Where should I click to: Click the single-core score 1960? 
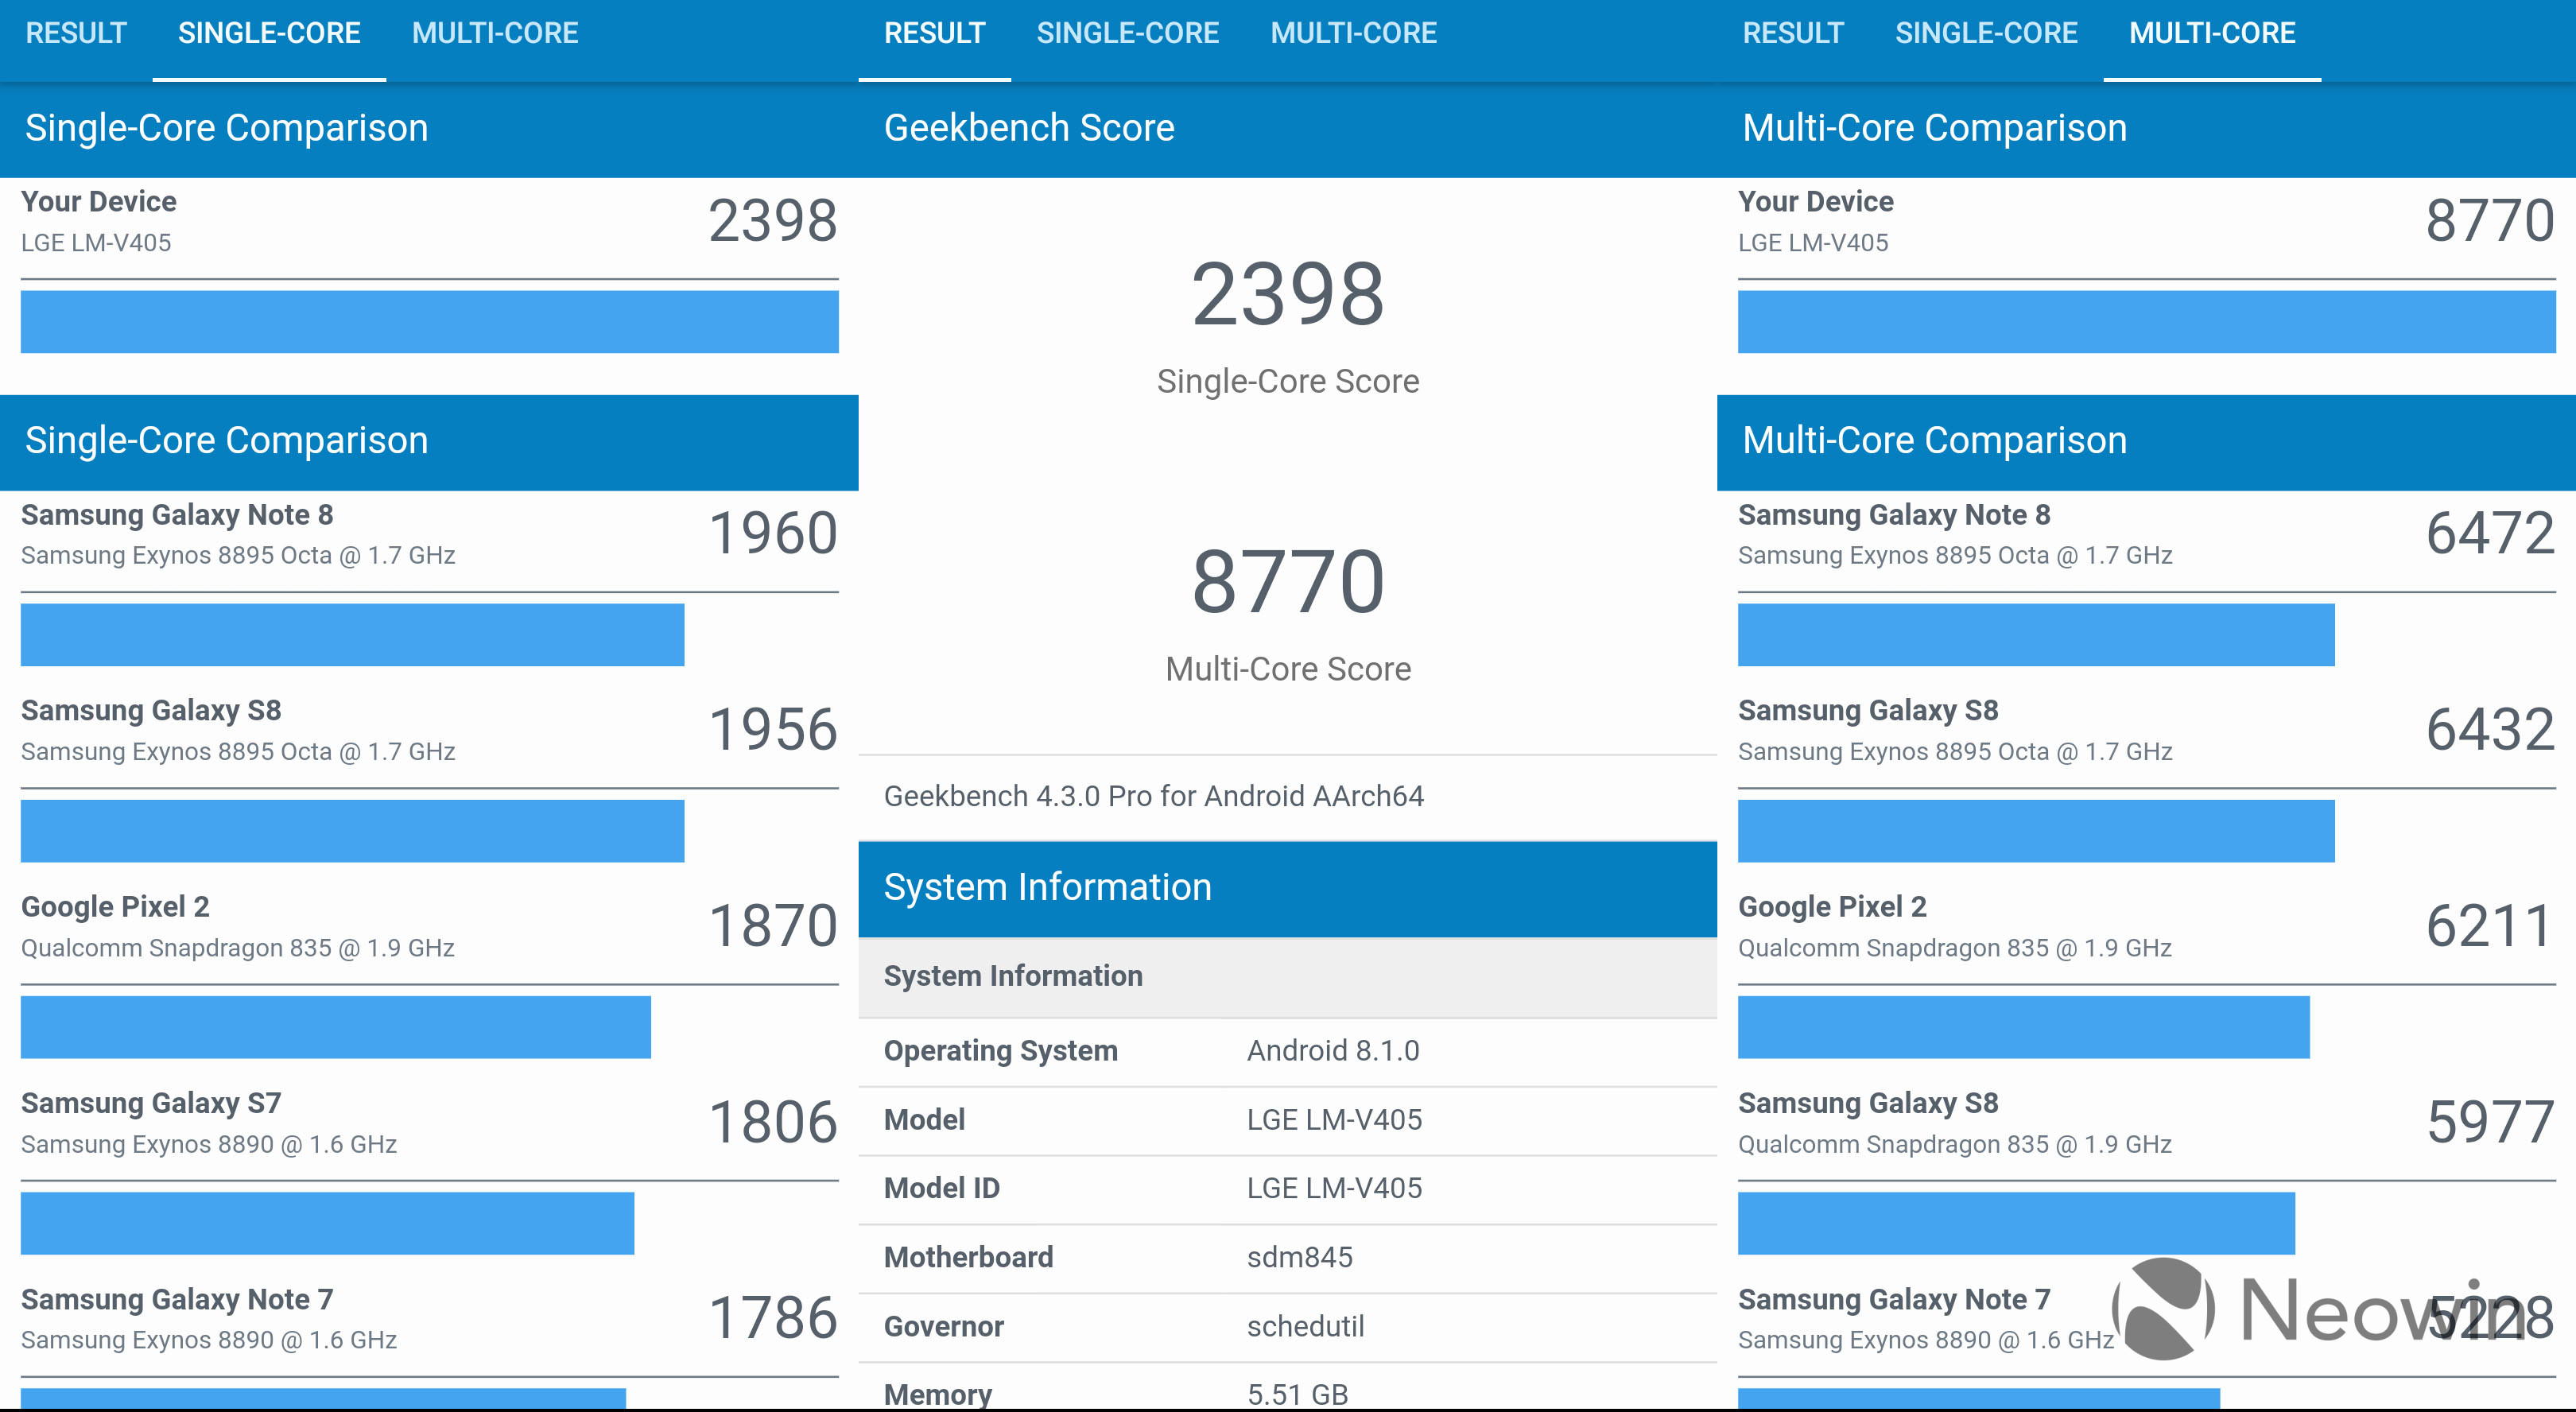point(773,533)
